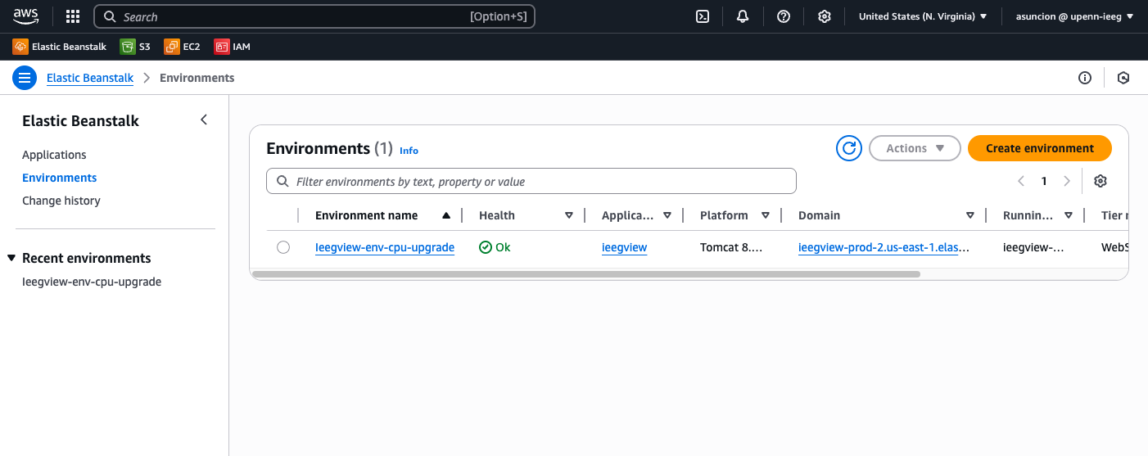Click the Environments breadcrumb text
The width and height of the screenshot is (1148, 456).
click(x=197, y=78)
